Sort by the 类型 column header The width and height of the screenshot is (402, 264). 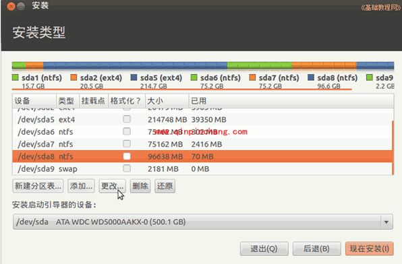tap(67, 101)
